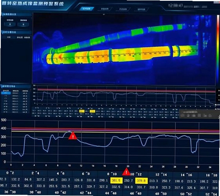Click the 327.2 value under segment 2-4

tap(41, 180)
